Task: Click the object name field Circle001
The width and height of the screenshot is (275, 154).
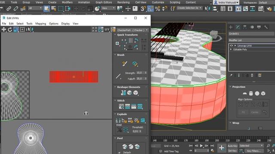Action: pyautogui.click(x=251, y=34)
